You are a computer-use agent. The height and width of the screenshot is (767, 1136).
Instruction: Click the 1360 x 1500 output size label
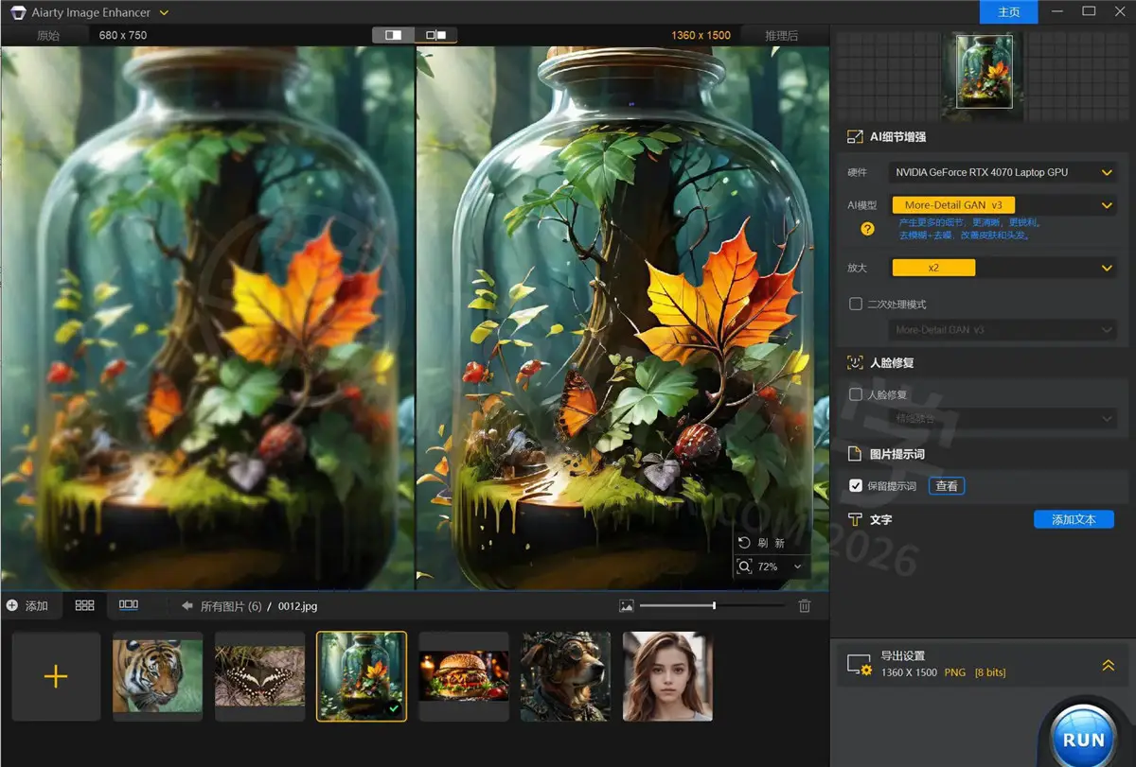[701, 35]
